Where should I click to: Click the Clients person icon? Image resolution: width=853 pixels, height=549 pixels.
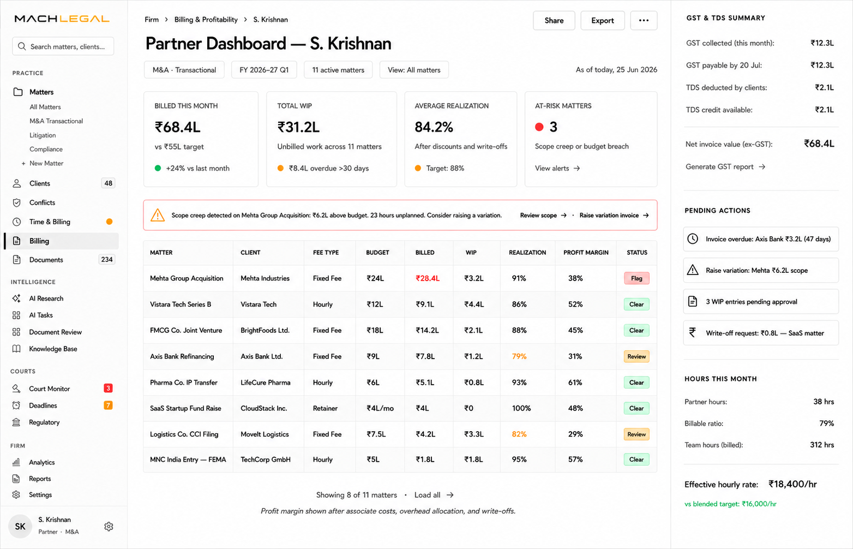tap(17, 183)
